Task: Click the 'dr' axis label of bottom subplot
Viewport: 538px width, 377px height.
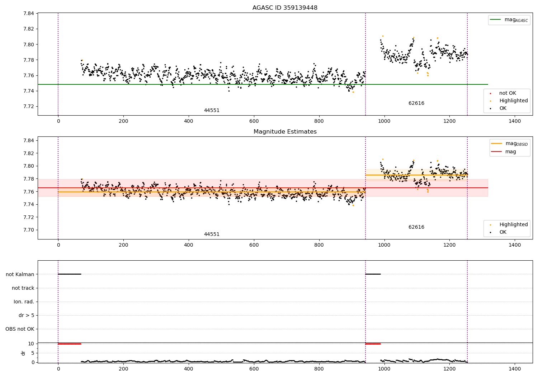Action: pos(23,353)
